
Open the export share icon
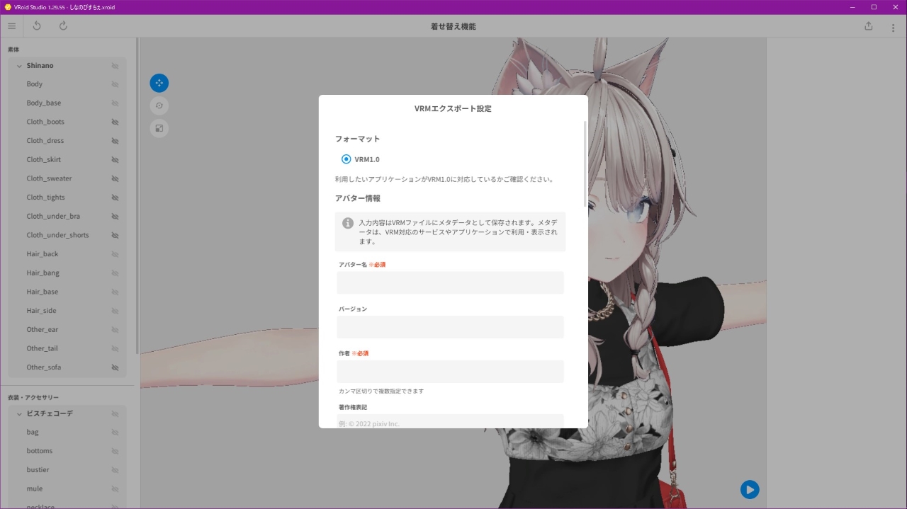coord(869,26)
